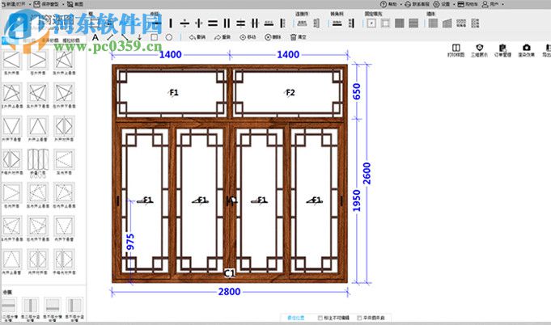Open the contact customer service item
Viewport: 551px width, 325px height.
(x=417, y=4)
